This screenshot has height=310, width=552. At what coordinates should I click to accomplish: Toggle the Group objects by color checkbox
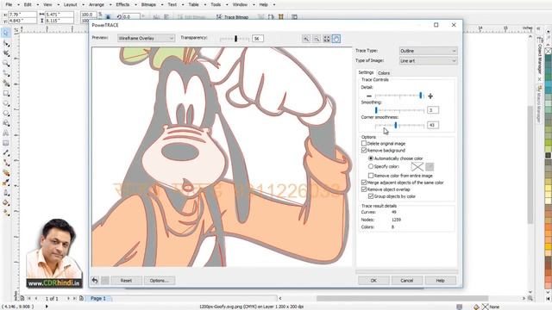(x=371, y=196)
